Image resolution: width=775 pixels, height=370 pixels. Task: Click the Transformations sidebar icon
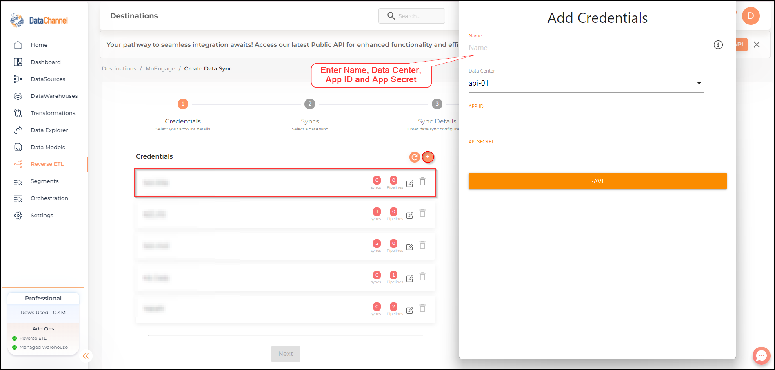click(18, 113)
